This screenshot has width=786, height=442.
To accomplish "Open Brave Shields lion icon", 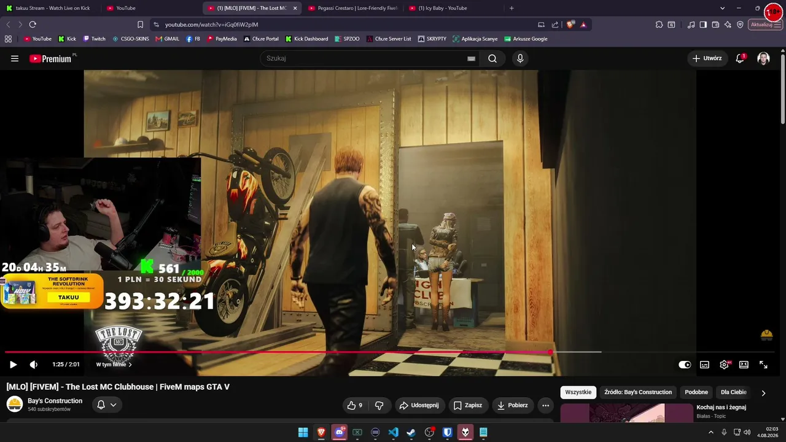I will coord(570,25).
